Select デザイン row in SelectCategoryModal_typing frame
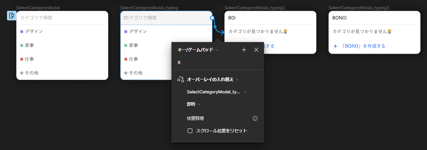The image size is (427, 150). click(x=166, y=31)
